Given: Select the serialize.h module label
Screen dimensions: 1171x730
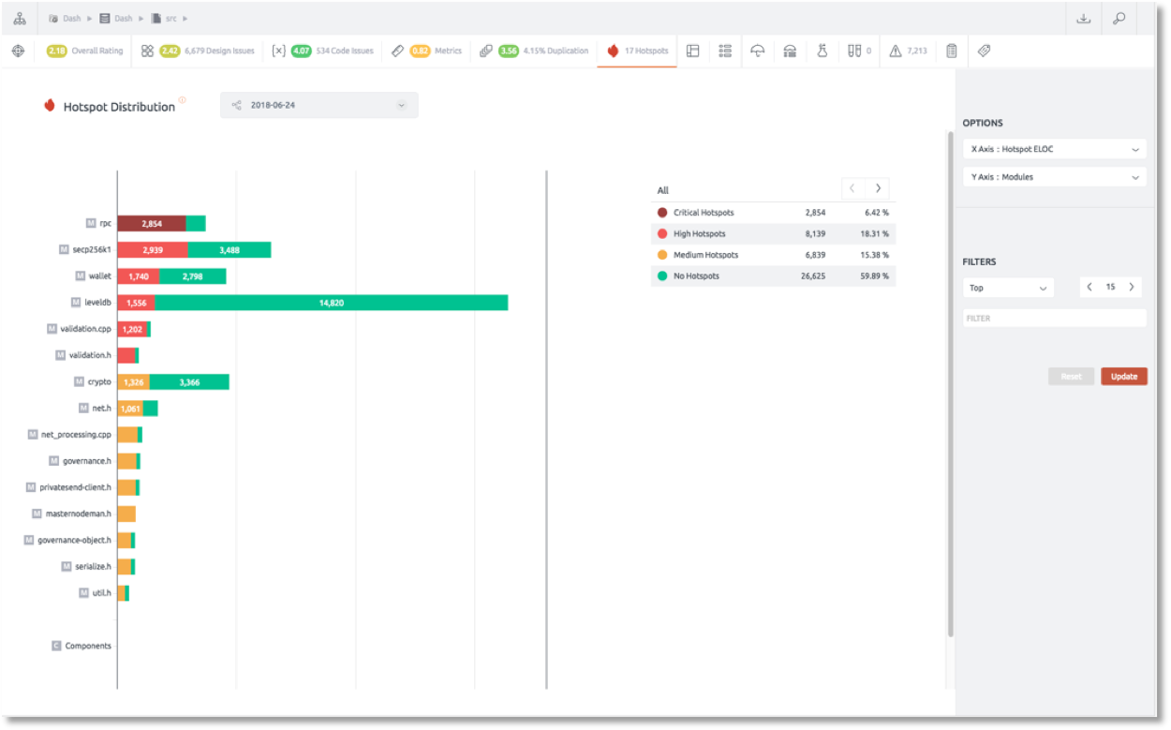Looking at the screenshot, I should tap(93, 567).
